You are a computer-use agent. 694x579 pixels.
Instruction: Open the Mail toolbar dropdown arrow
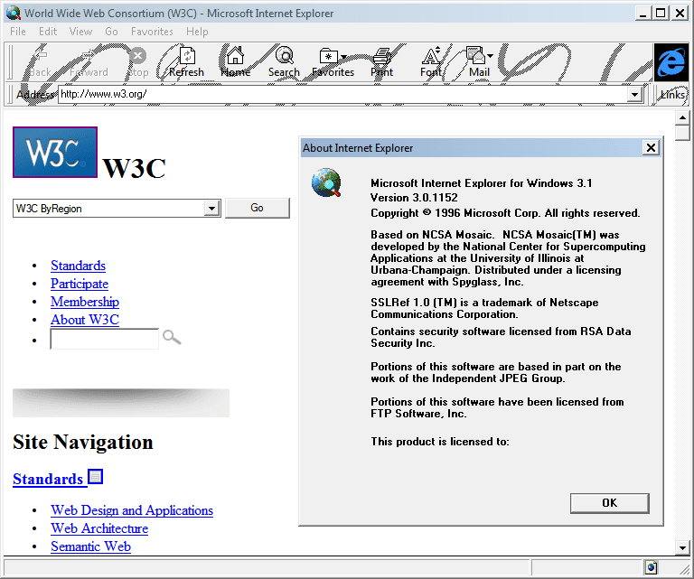tap(490, 56)
